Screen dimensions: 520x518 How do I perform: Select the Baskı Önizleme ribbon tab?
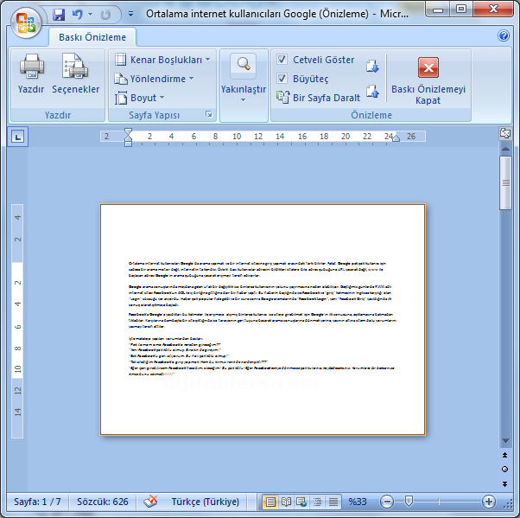[92, 37]
